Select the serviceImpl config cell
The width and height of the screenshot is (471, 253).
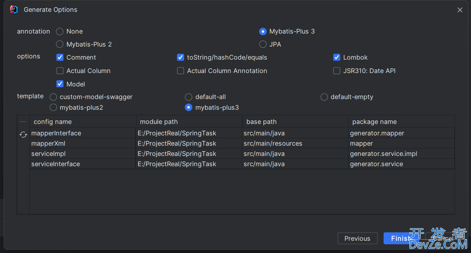click(83, 154)
